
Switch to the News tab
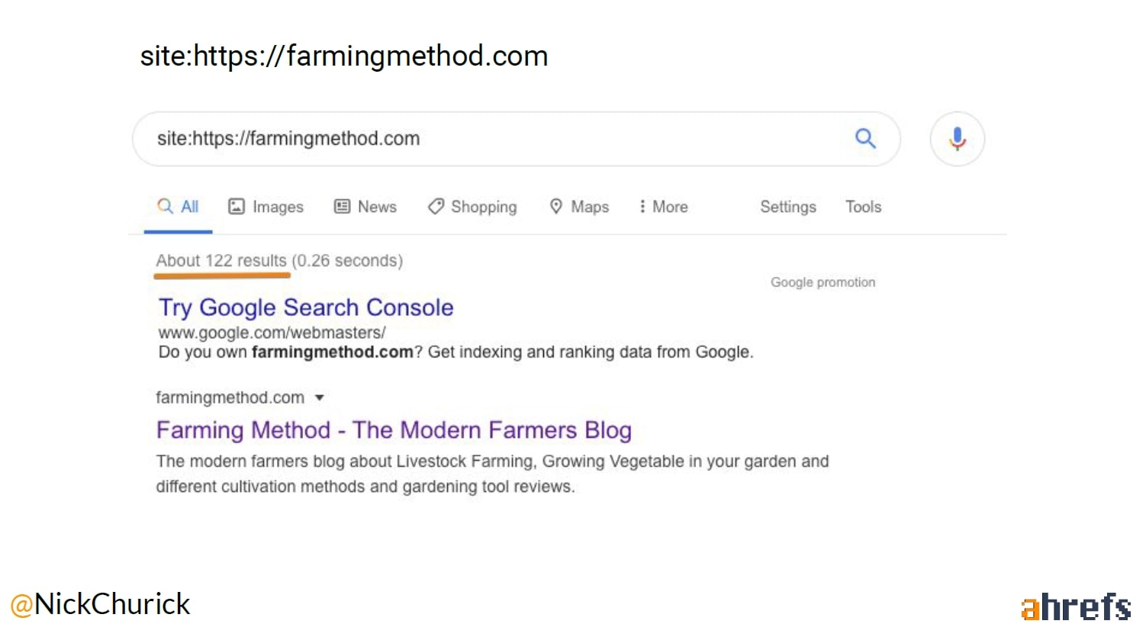click(x=377, y=207)
